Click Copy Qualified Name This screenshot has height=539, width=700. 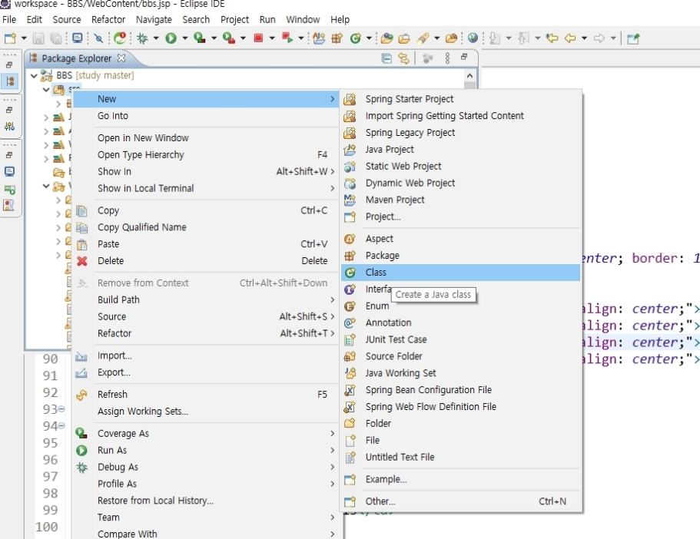click(205, 227)
